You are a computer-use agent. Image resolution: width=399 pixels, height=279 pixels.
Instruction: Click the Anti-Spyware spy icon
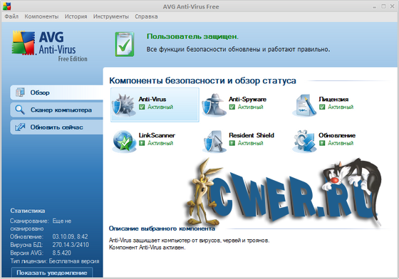pos(214,105)
